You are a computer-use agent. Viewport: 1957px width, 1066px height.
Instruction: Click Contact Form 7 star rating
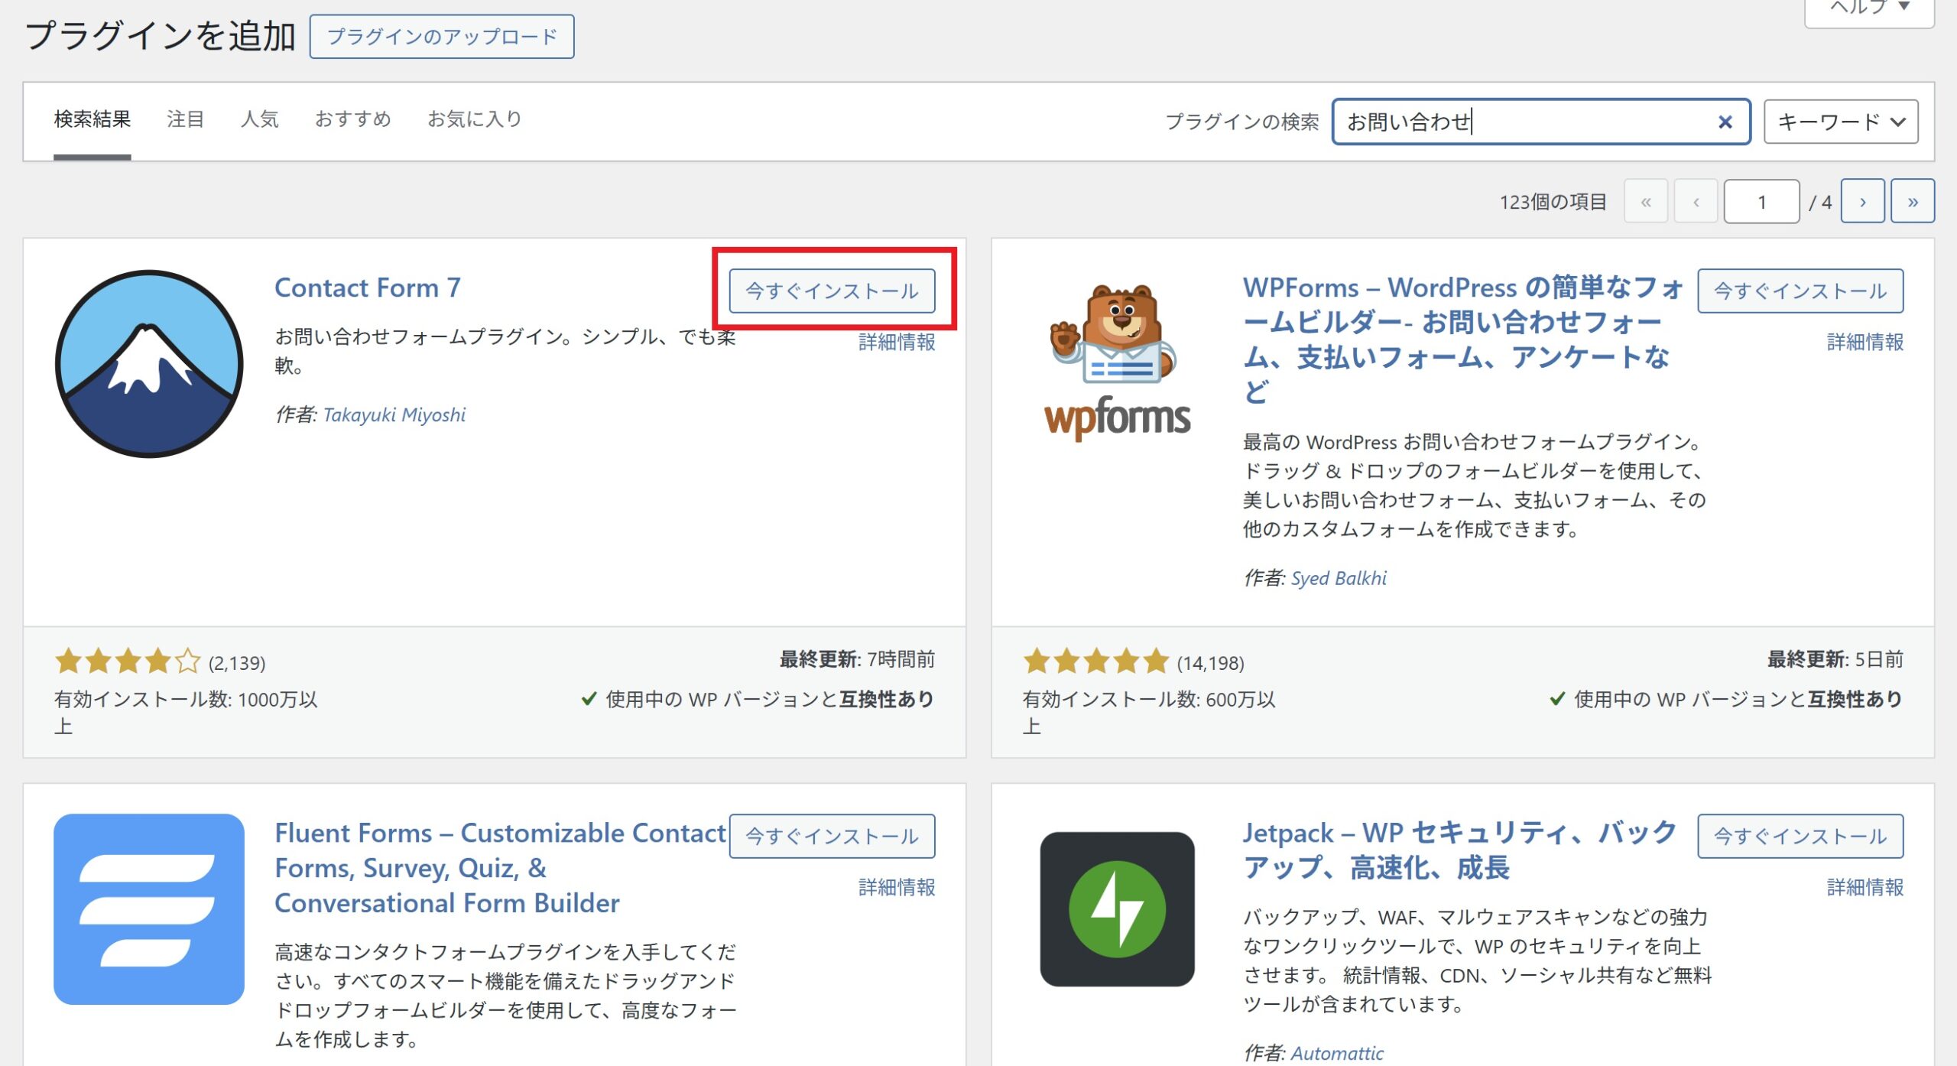pyautogui.click(x=127, y=661)
